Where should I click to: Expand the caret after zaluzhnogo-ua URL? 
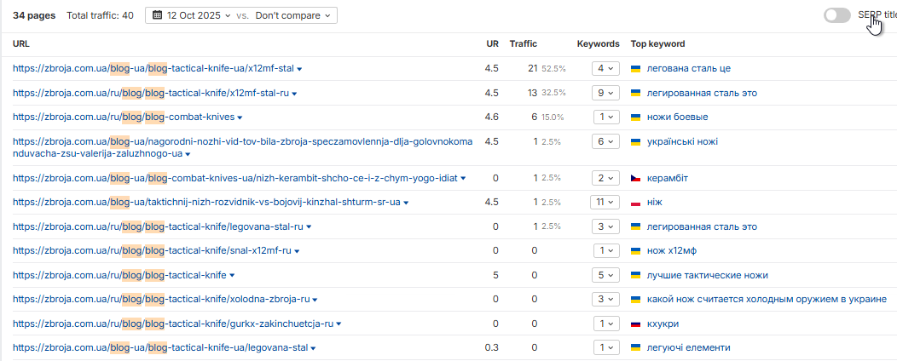[188, 154]
